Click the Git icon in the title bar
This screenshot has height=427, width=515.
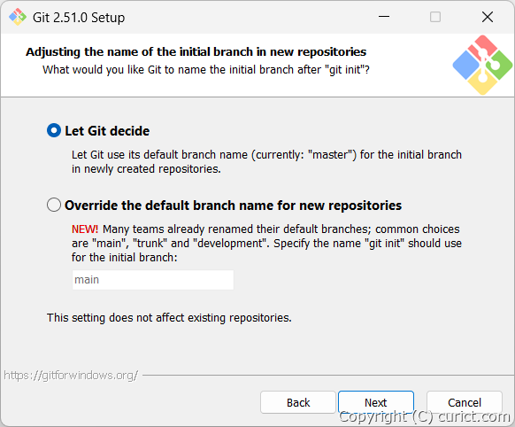(18, 17)
